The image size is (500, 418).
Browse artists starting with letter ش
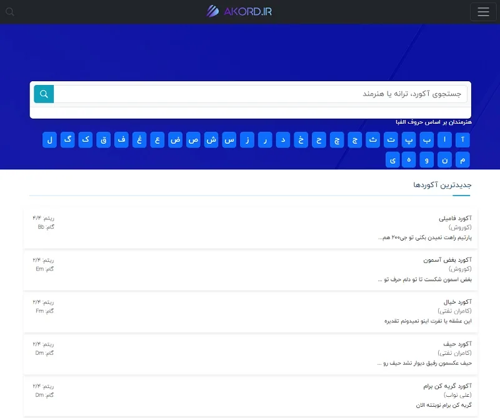pos(211,140)
